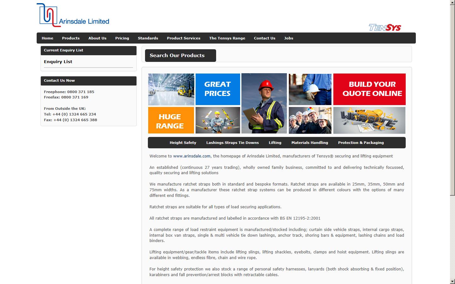Click the group of engineers photo
Screen dimensions: 455x284
(x=310, y=120)
